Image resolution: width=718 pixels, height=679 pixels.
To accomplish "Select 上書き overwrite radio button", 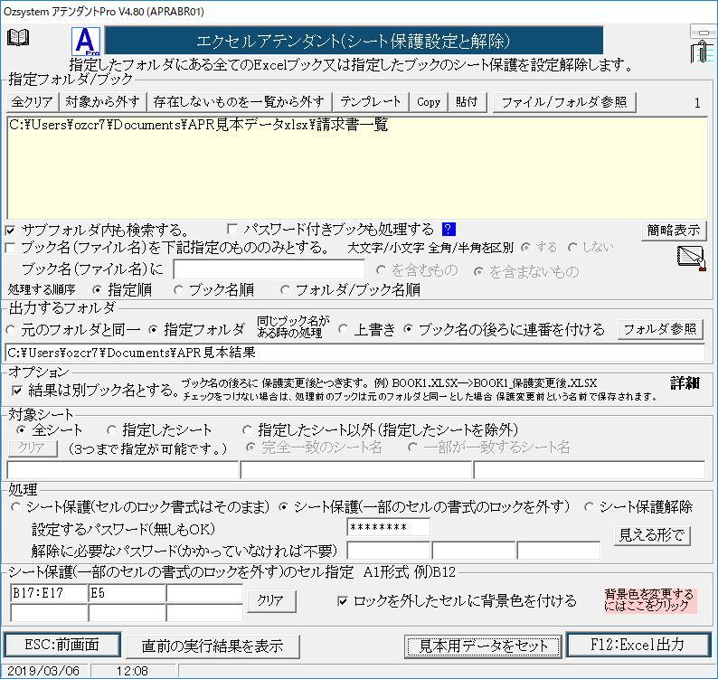I will tap(343, 329).
